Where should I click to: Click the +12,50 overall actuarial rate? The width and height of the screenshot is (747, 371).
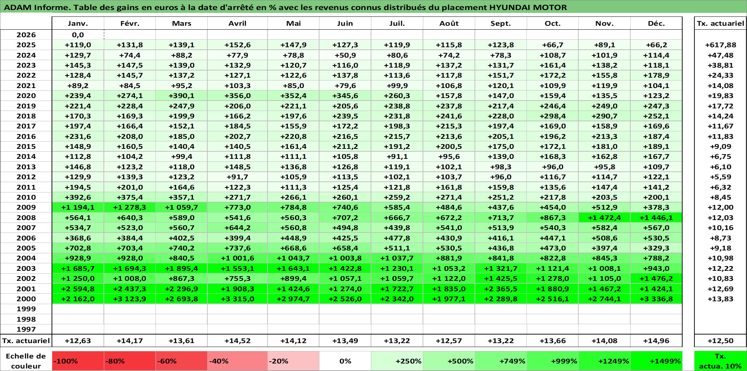pyautogui.click(x=720, y=341)
